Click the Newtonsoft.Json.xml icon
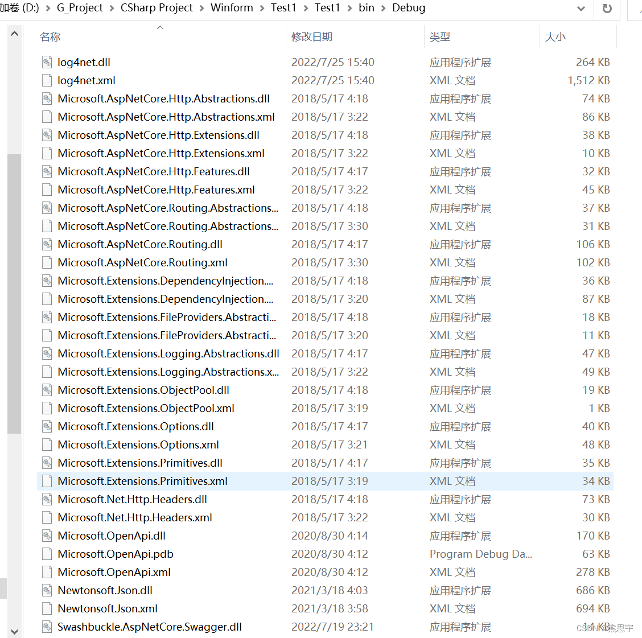642x638 pixels. [x=47, y=609]
